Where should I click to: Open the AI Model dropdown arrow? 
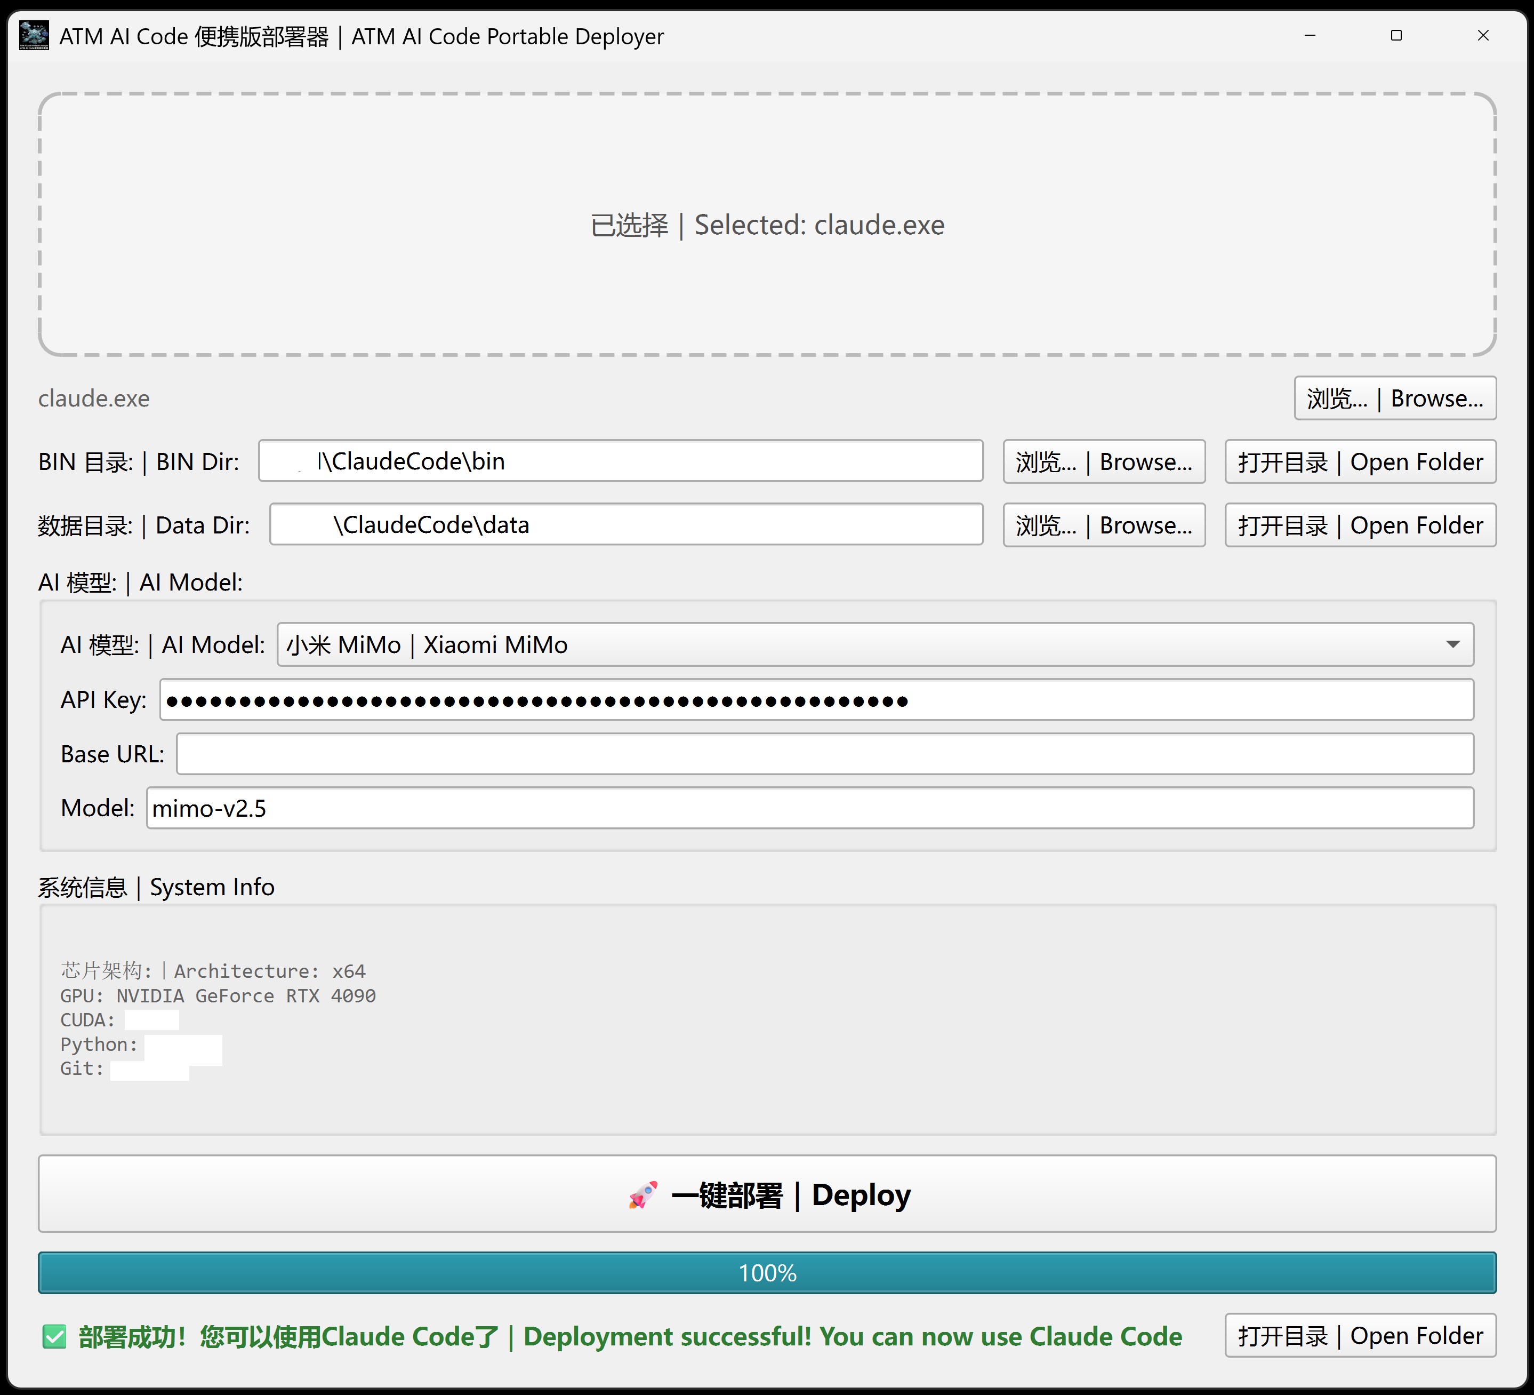click(x=1452, y=645)
